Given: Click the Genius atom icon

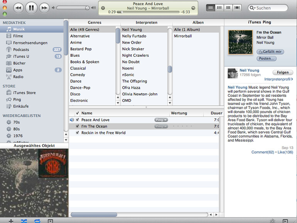Looking at the screenshot, I should [x=272, y=221].
